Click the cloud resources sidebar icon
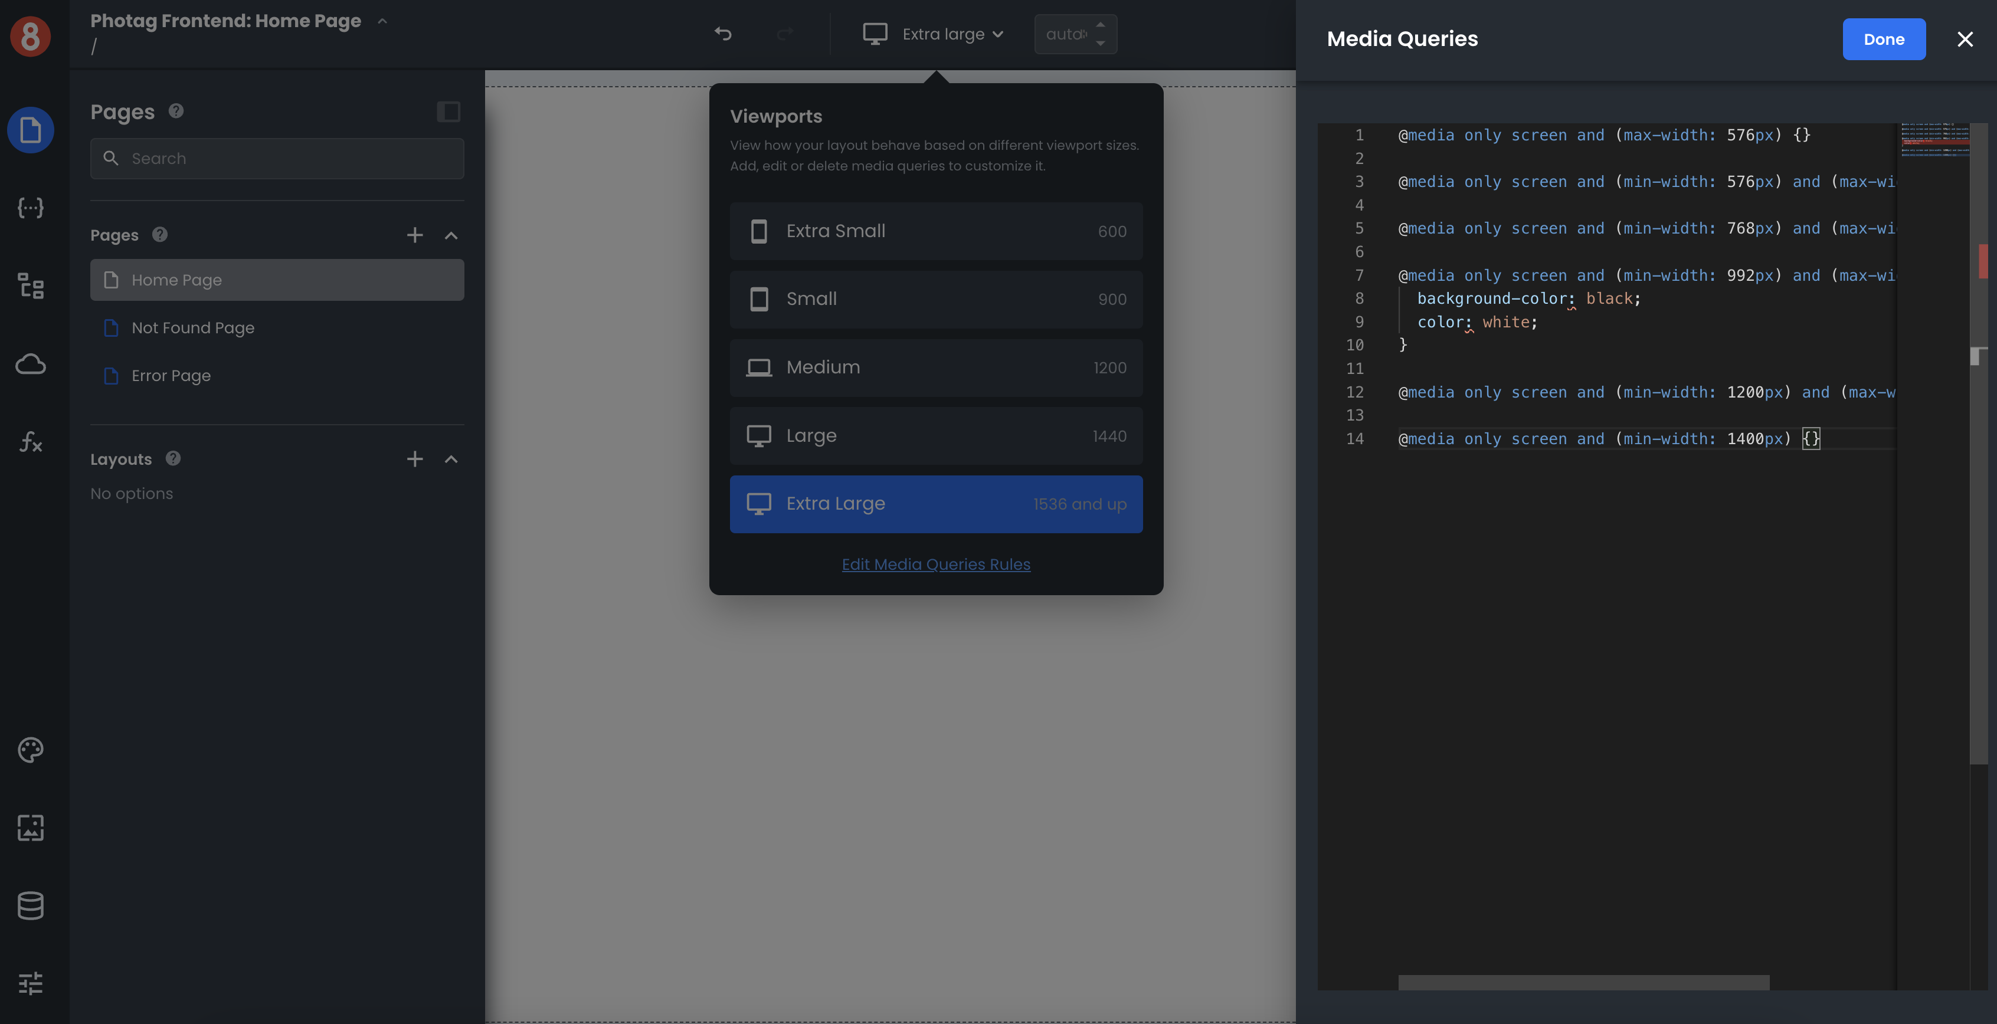 (30, 363)
